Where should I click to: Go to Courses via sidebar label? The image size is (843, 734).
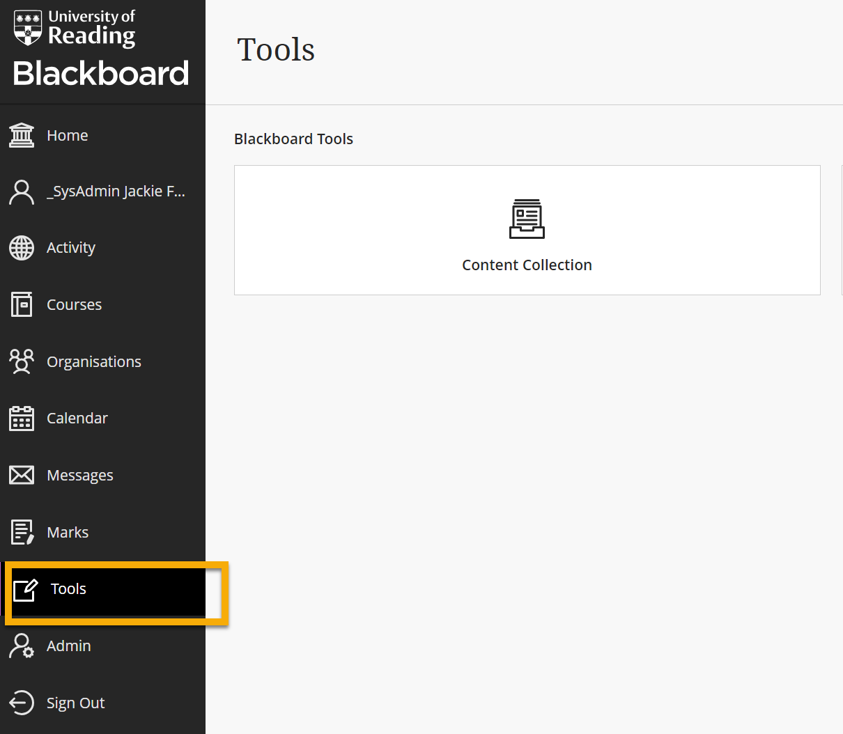74,305
